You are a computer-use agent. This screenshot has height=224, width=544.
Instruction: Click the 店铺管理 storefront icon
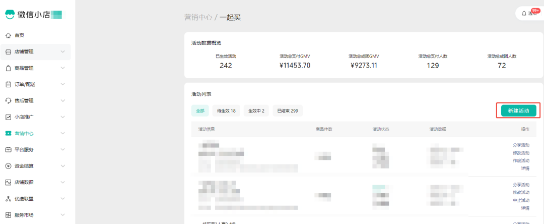click(9, 52)
